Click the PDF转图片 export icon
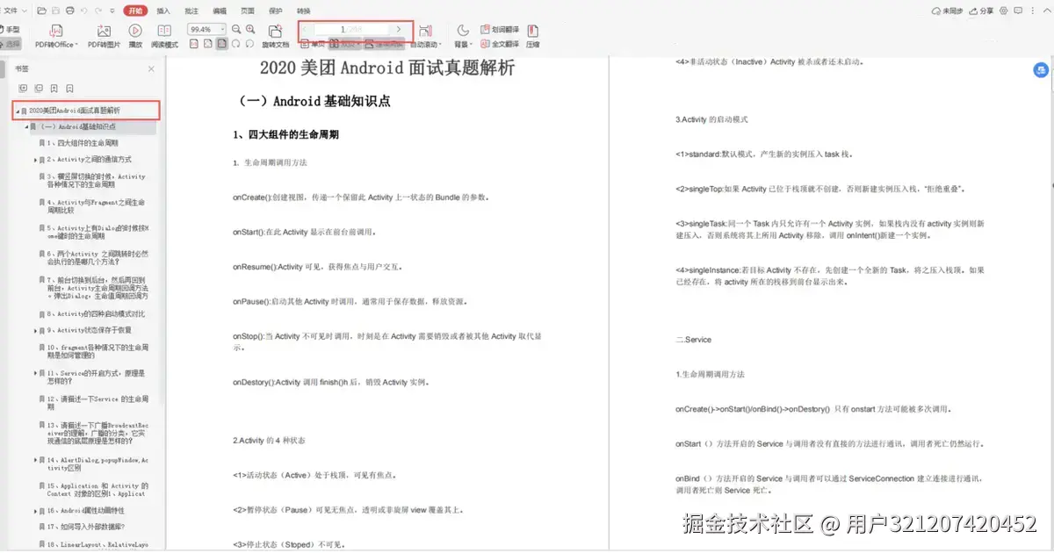 pyautogui.click(x=104, y=31)
